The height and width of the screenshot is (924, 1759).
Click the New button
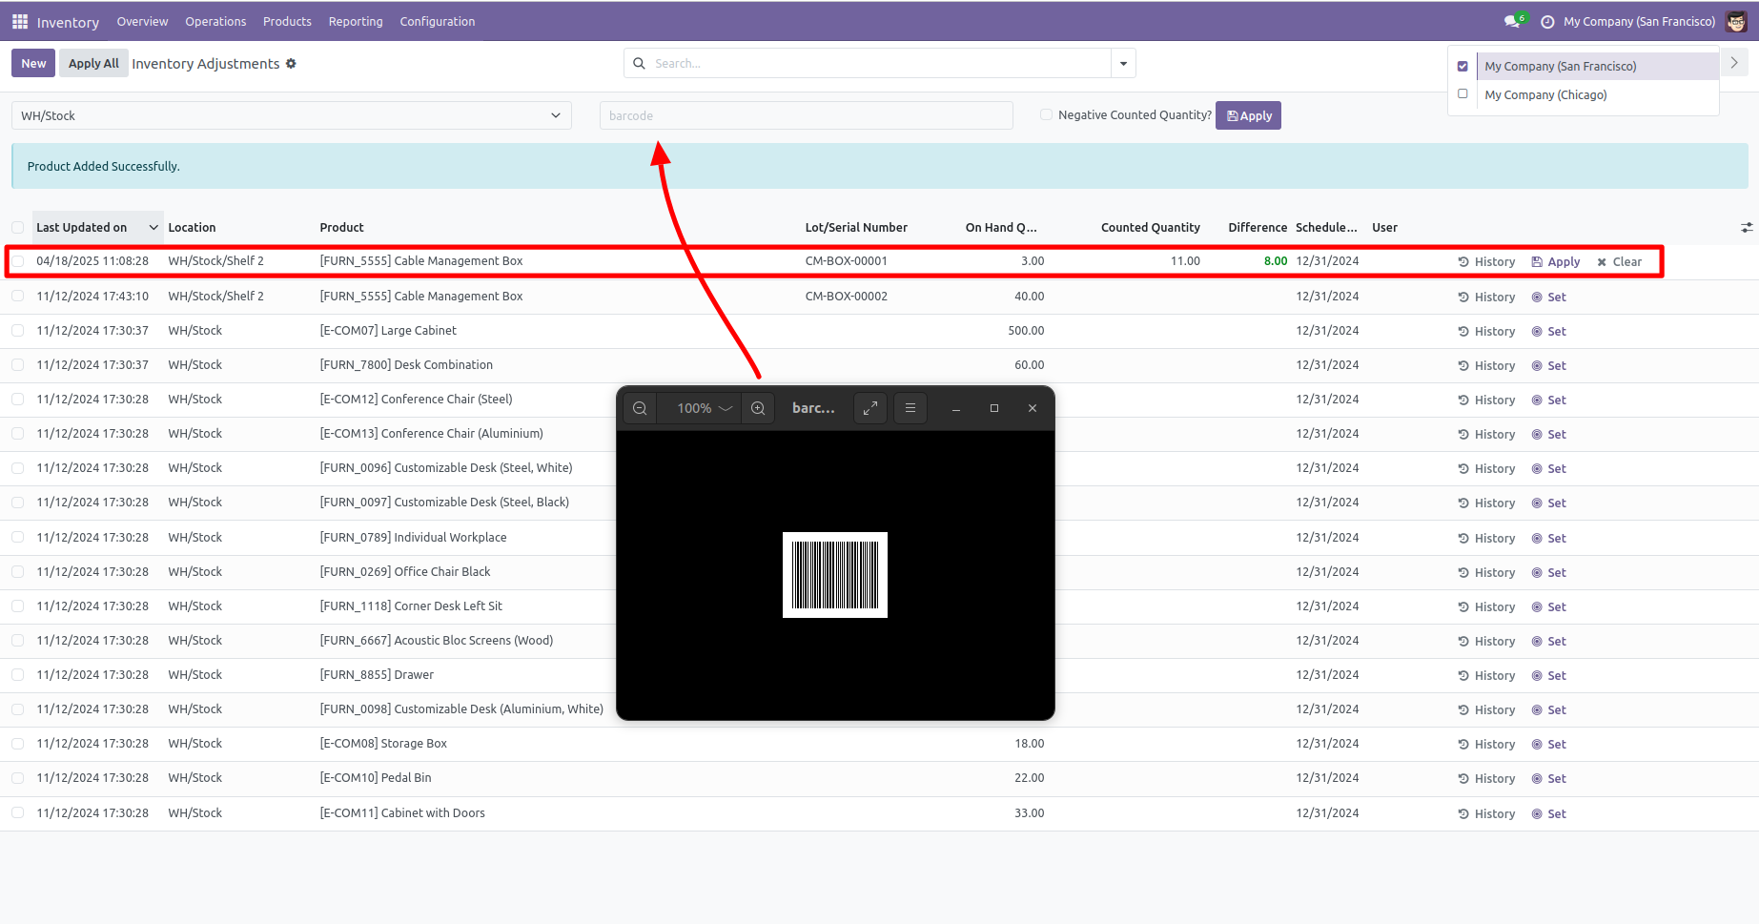click(x=33, y=64)
